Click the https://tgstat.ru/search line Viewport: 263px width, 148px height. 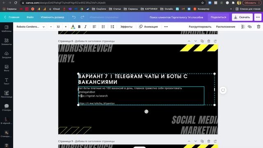pos(93,96)
